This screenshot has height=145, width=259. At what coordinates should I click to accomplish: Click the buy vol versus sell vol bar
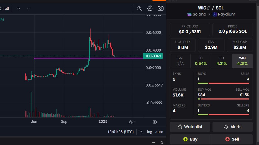pyautogui.click(x=223, y=99)
